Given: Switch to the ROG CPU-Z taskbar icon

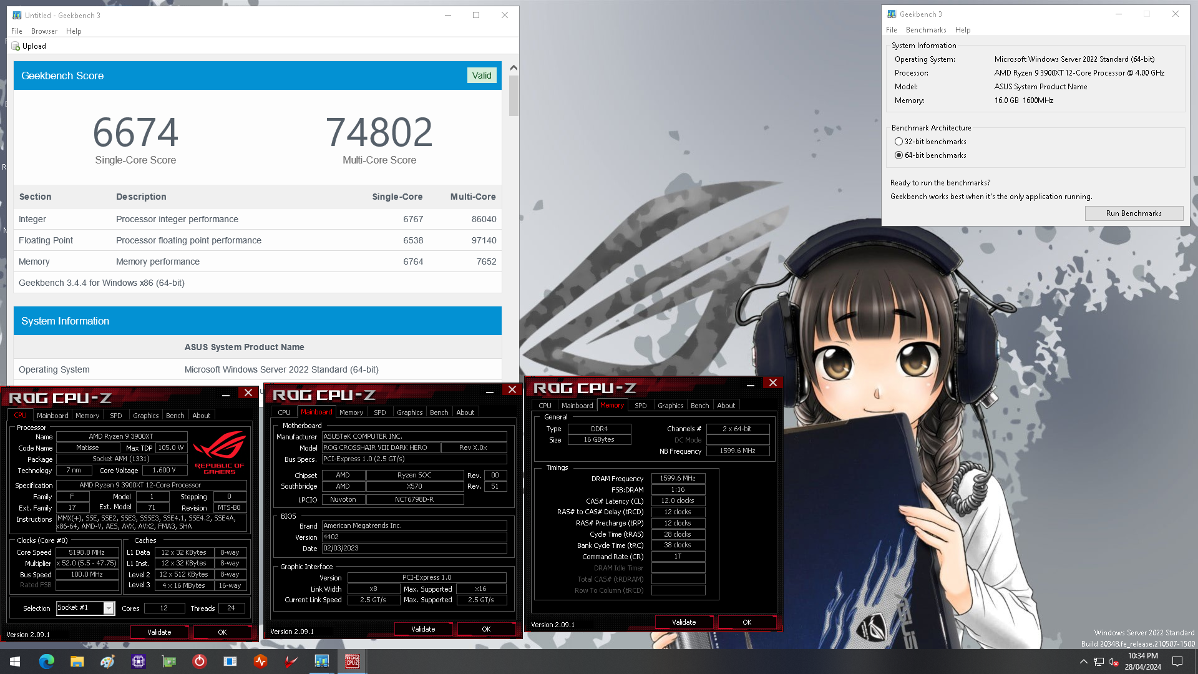Looking at the screenshot, I should coord(352,661).
